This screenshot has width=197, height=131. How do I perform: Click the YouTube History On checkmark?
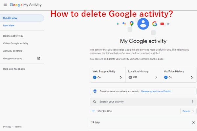click(x=166, y=77)
